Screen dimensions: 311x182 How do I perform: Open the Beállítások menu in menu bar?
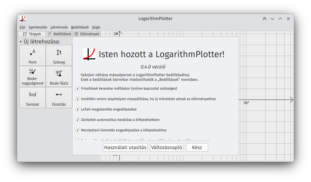80,27
